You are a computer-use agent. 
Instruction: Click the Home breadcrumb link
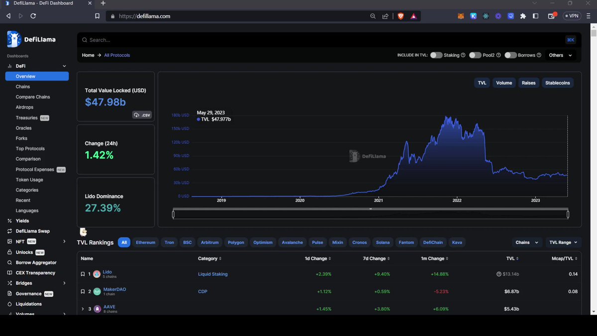pos(88,55)
